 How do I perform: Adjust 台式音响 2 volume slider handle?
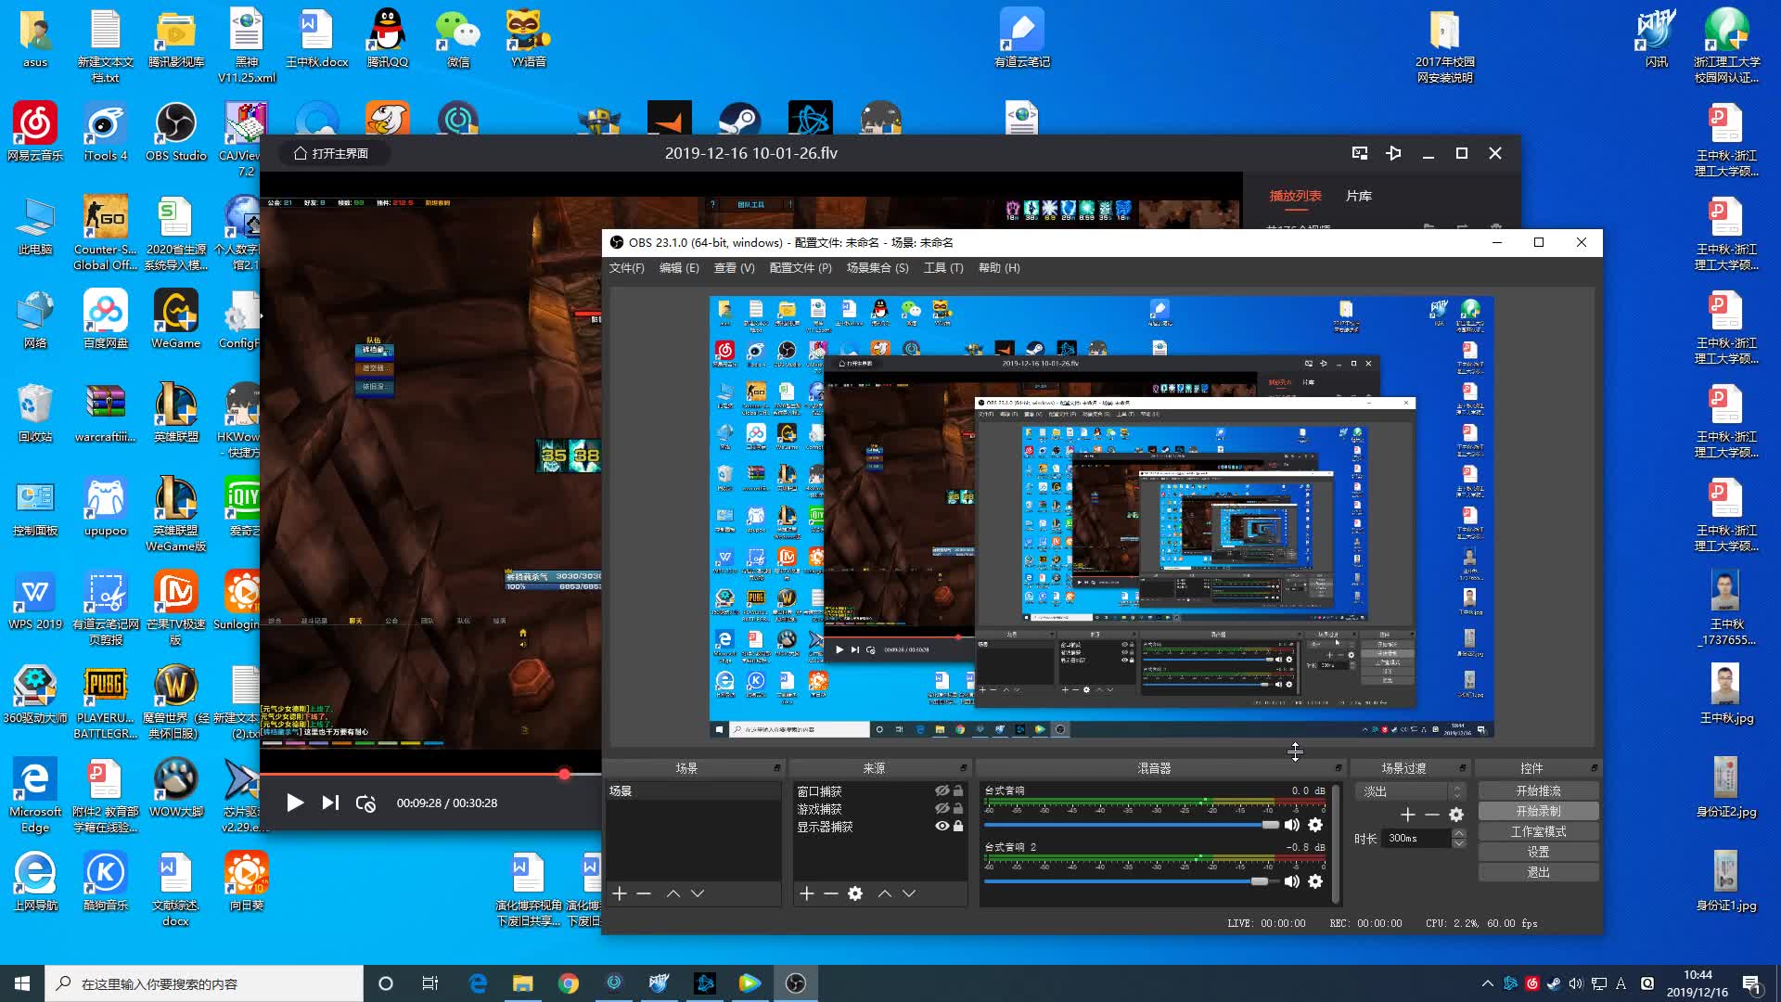1259,881
